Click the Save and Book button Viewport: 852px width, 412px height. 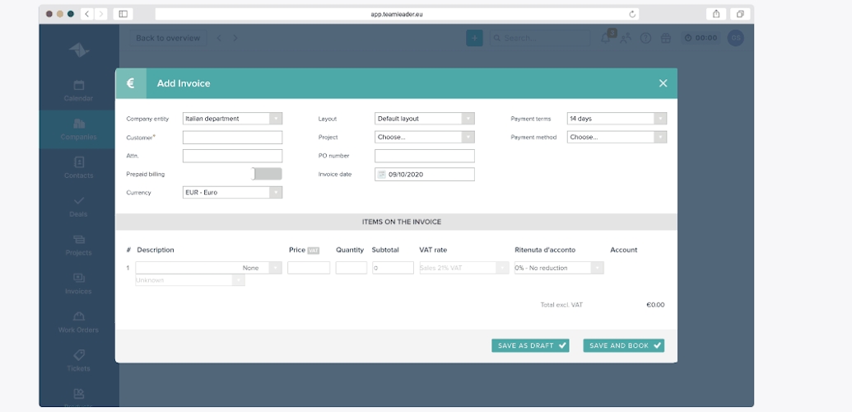pyautogui.click(x=623, y=346)
